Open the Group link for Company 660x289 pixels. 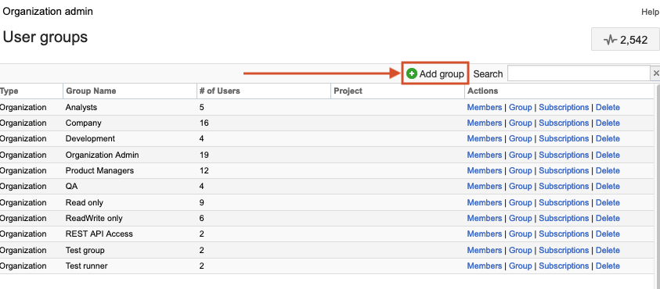[521, 123]
